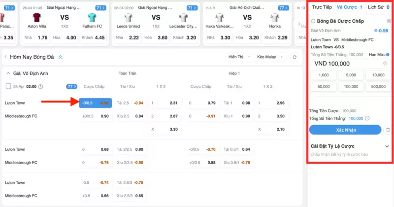Select quick stake 10,000
Image resolution: width=394 pixels, height=207 pixels.
click(378, 75)
